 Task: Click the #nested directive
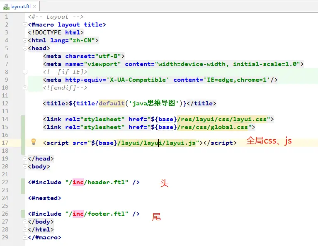(45, 198)
